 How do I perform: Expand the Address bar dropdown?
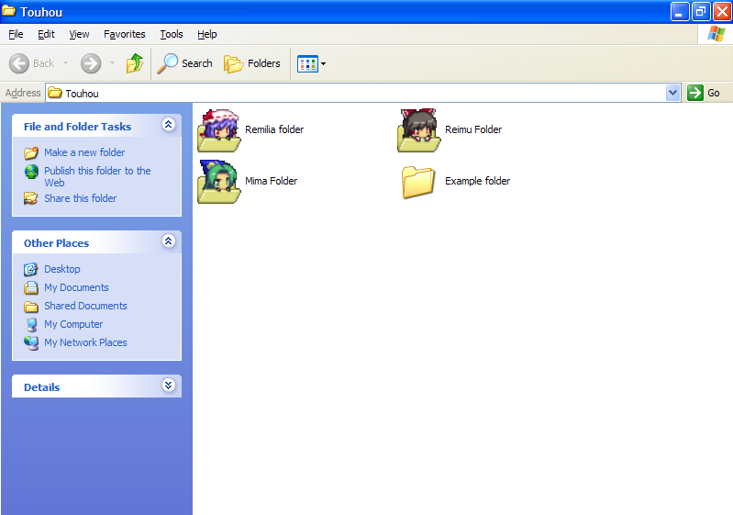pos(672,93)
